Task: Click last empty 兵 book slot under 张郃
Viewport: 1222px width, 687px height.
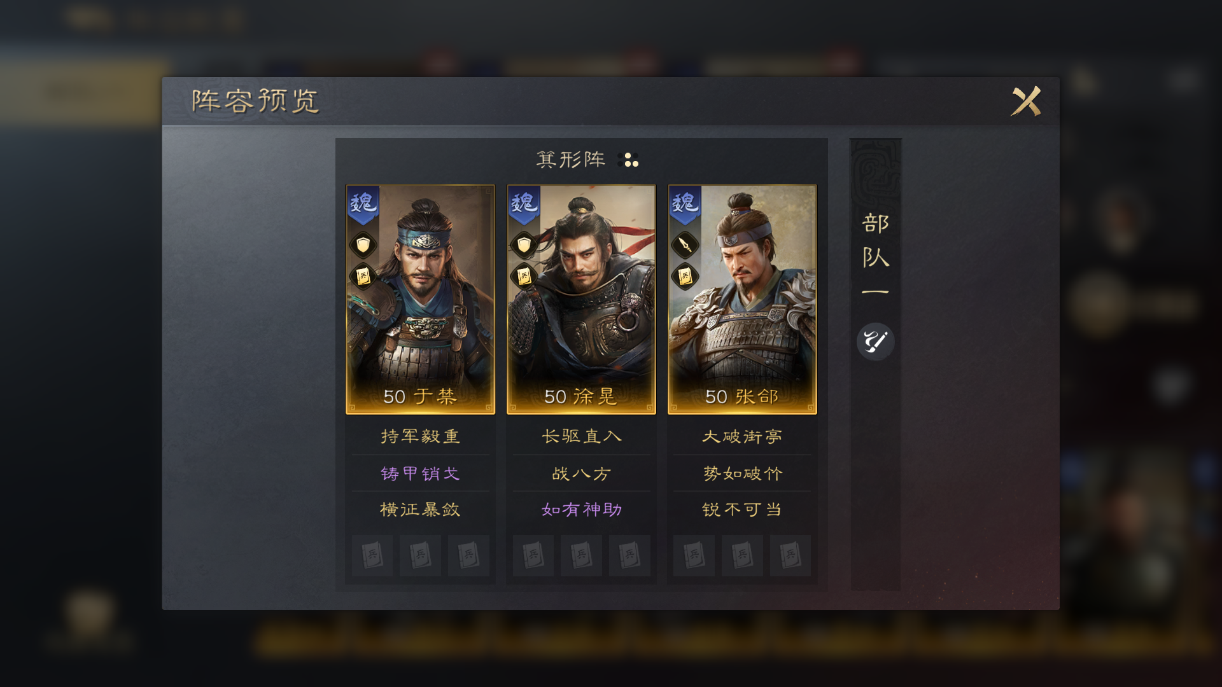Action: [x=790, y=555]
